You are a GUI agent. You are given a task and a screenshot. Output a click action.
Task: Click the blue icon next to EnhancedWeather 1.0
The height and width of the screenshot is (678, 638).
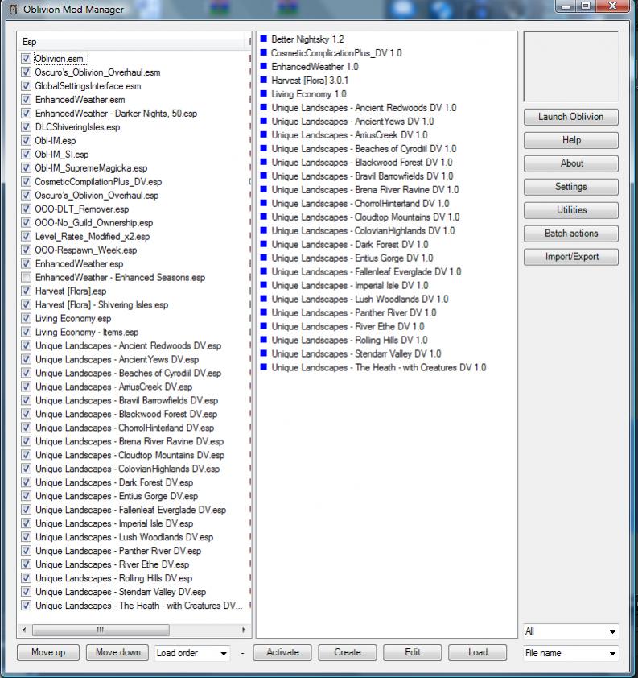[264, 67]
